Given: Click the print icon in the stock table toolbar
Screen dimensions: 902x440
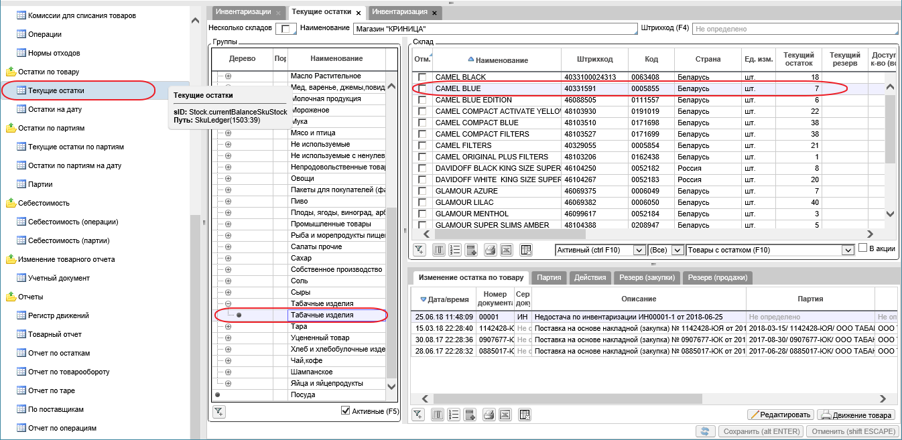Looking at the screenshot, I should 490,250.
